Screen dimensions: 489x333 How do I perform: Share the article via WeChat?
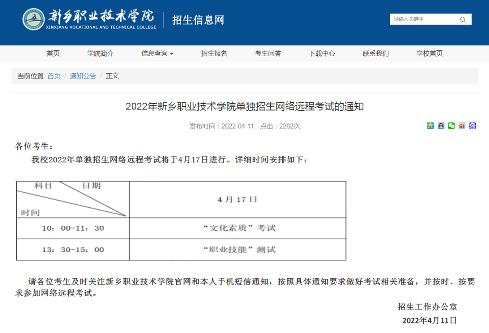[451, 126]
